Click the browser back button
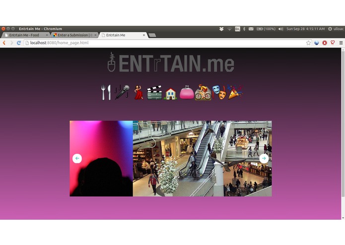This screenshot has width=345, height=245. pos(4,43)
